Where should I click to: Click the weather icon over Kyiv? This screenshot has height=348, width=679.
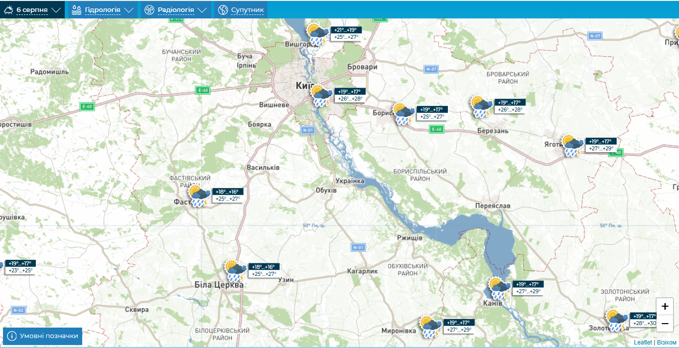pyautogui.click(x=321, y=96)
